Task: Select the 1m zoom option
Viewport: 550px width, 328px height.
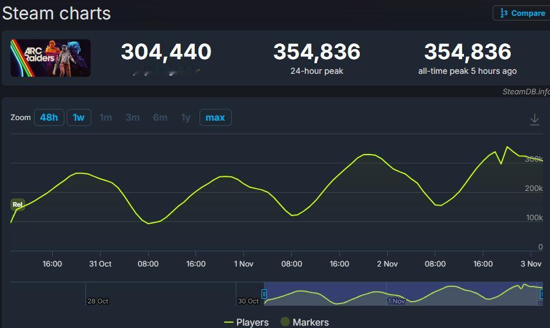Action: (x=105, y=117)
